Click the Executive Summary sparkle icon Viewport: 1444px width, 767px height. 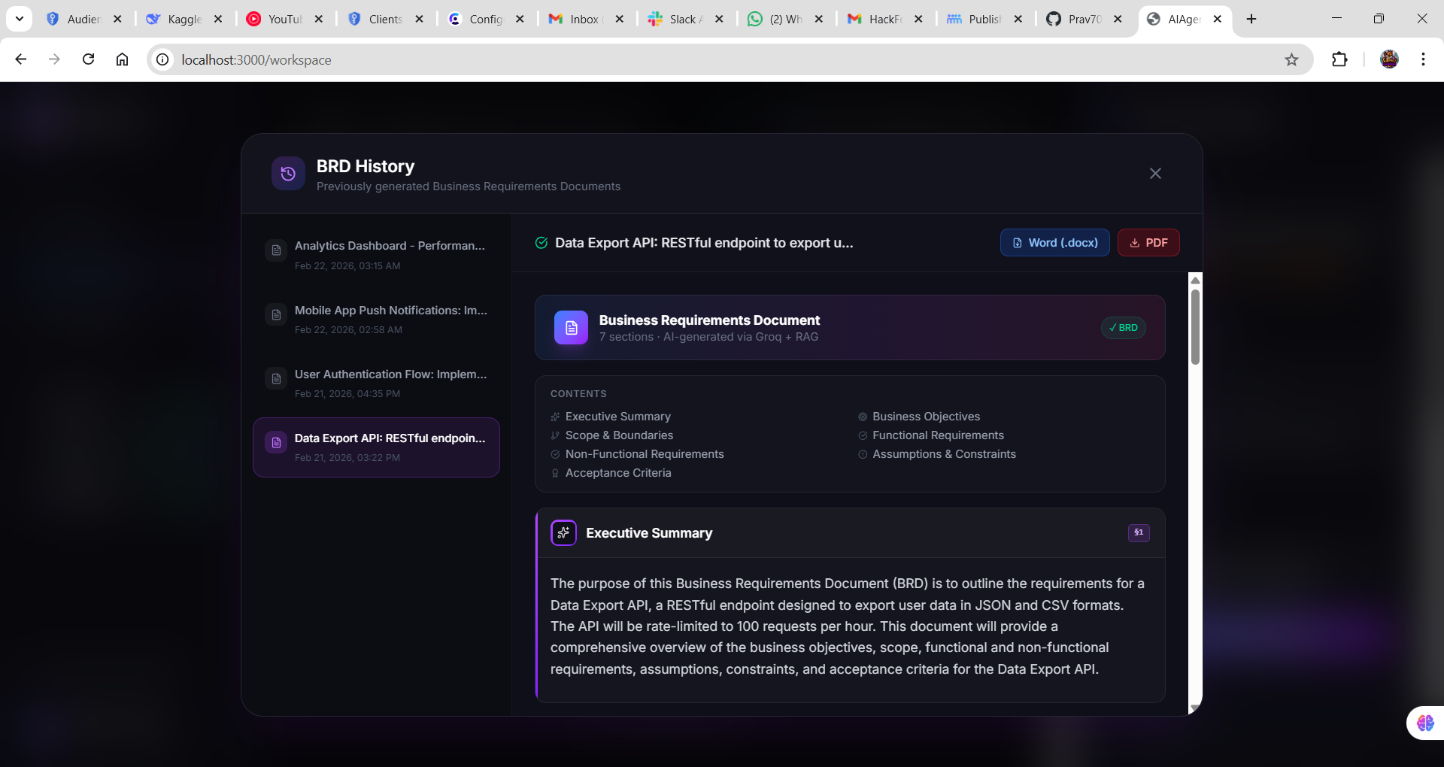[x=563, y=532]
